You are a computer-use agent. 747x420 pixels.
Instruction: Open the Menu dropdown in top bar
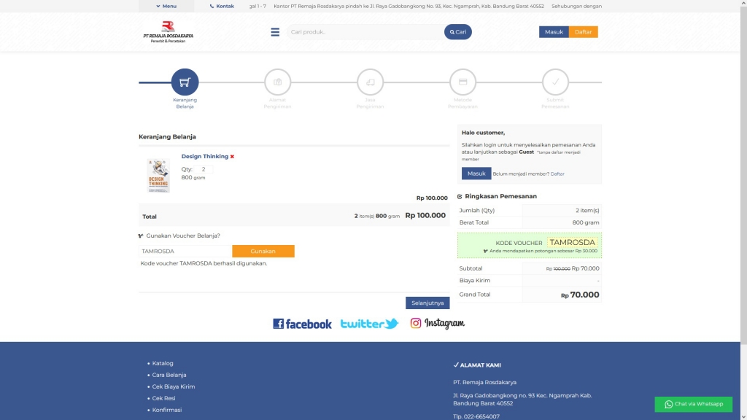(x=166, y=6)
